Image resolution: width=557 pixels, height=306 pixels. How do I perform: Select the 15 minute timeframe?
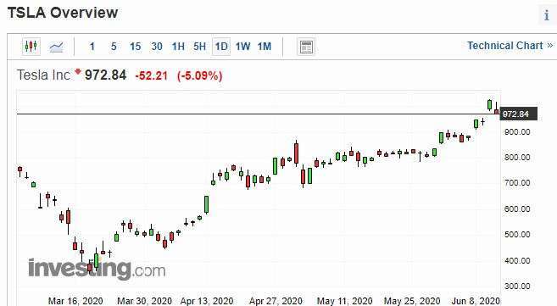pos(135,47)
